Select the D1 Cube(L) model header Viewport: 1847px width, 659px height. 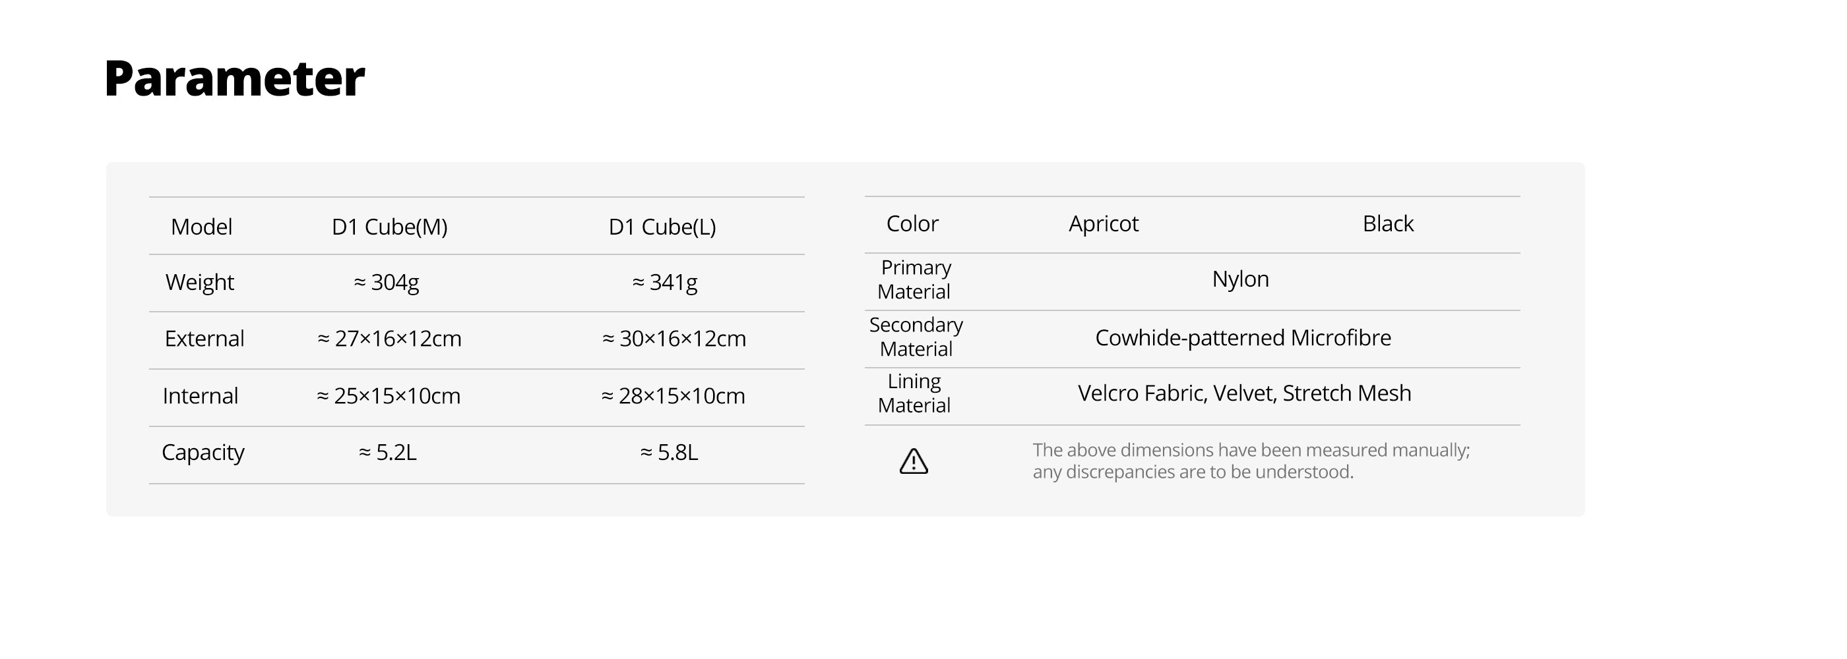662,227
